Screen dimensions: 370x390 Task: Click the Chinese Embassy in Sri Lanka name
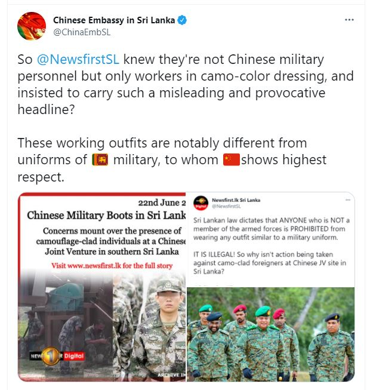(114, 20)
